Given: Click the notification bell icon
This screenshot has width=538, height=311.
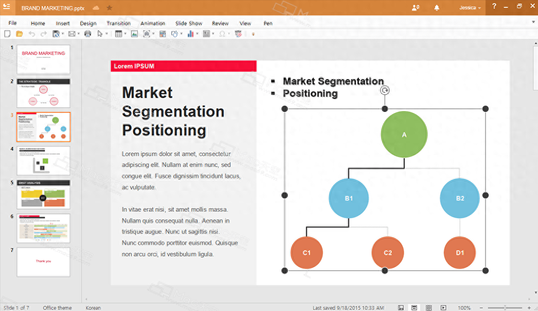Looking at the screenshot, I should click(x=437, y=7).
